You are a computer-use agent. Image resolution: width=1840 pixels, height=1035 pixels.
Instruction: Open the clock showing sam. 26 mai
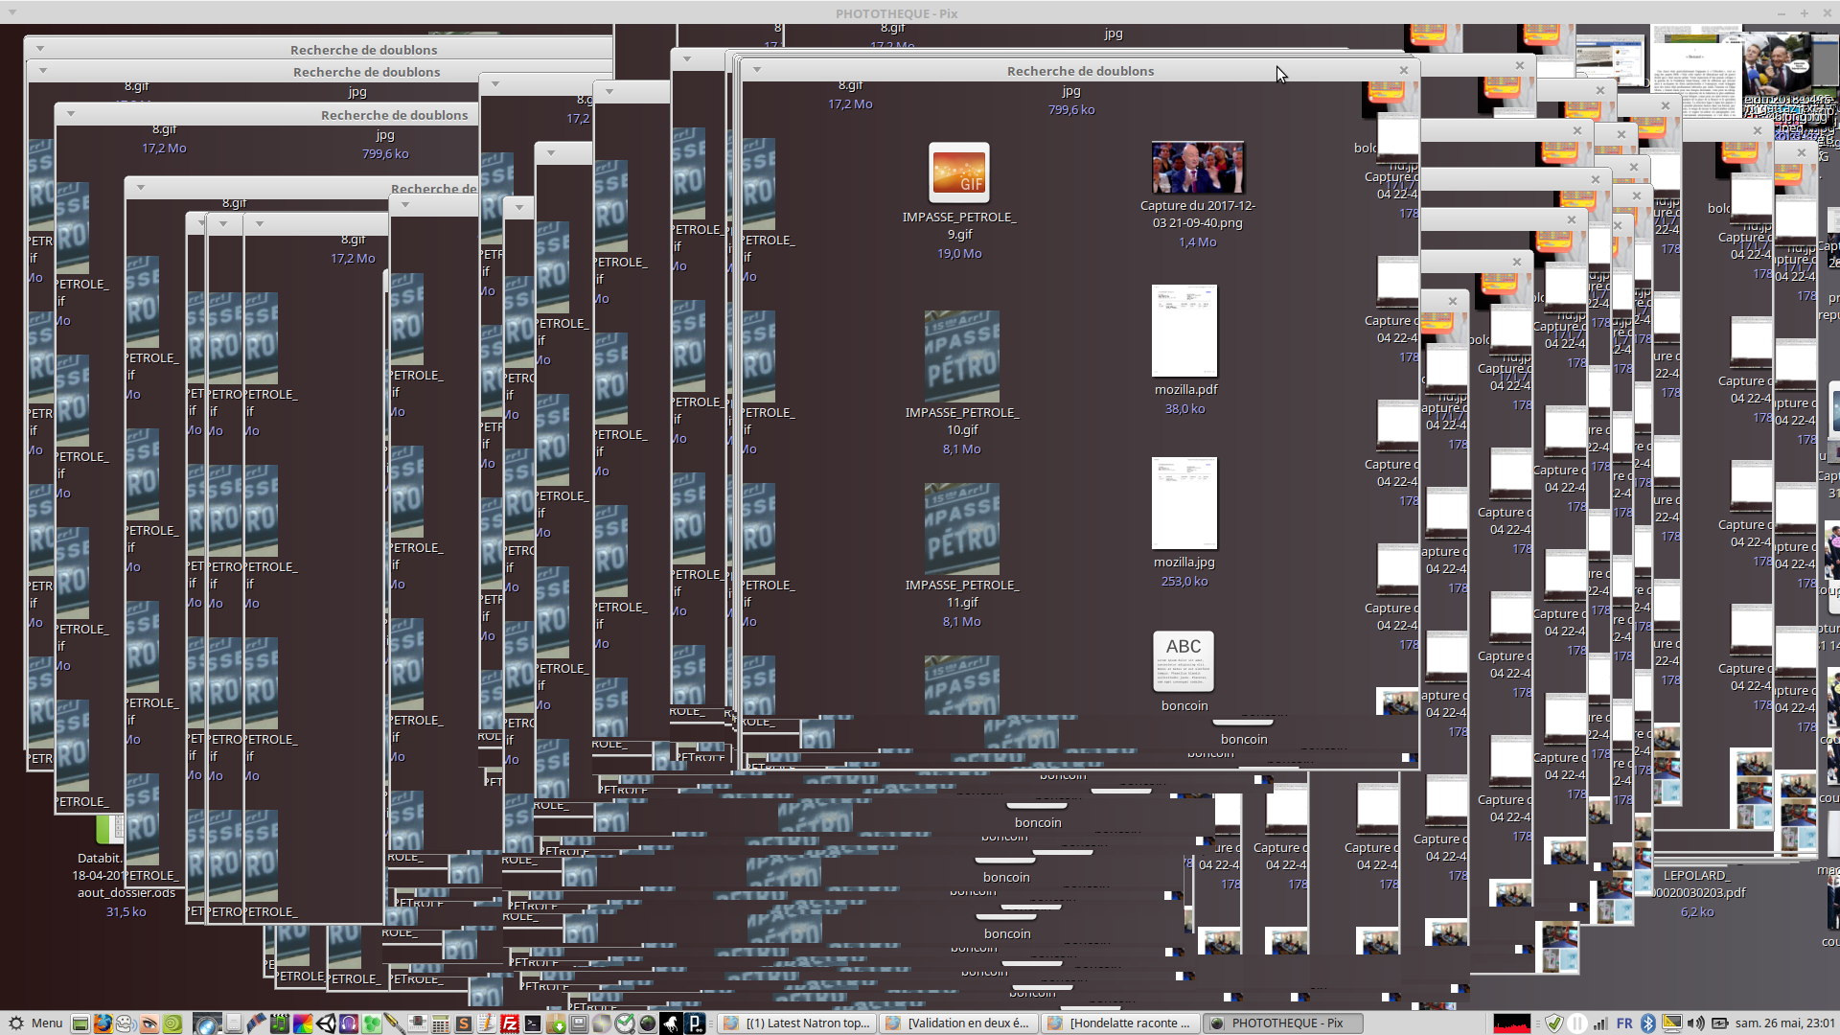1783,1023
